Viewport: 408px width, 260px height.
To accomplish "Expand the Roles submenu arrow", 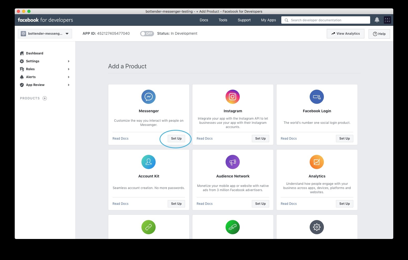I will click(x=69, y=69).
